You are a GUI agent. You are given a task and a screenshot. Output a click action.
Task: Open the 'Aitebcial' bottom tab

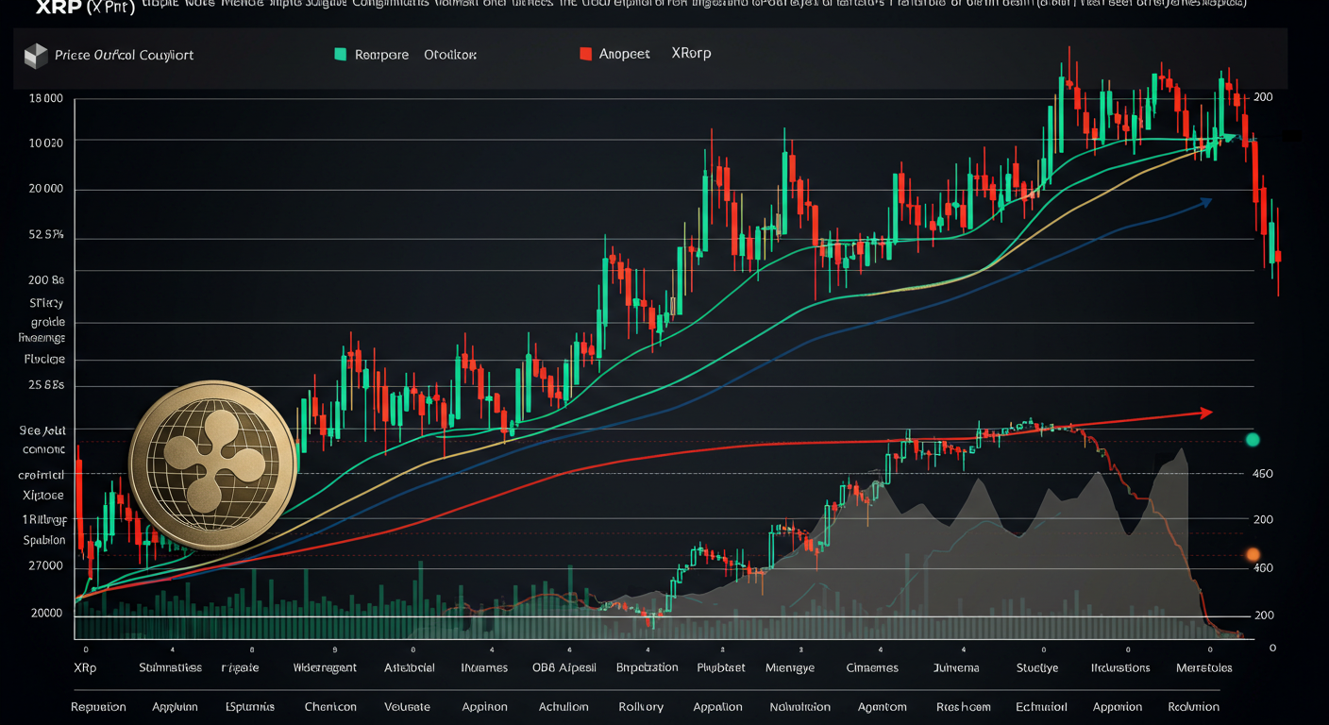coord(410,667)
